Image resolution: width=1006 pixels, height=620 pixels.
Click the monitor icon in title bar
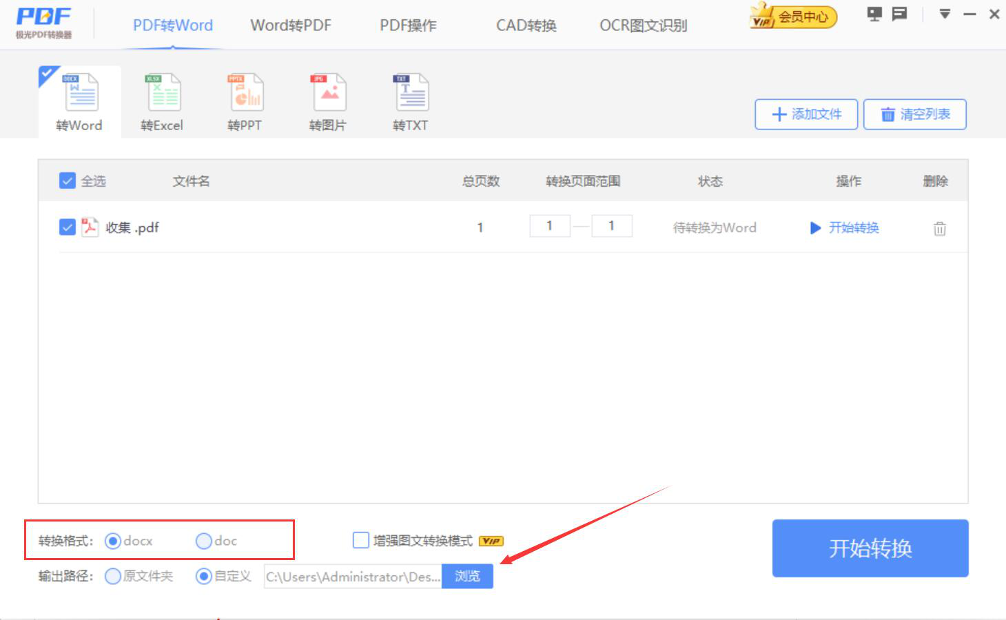coord(874,14)
